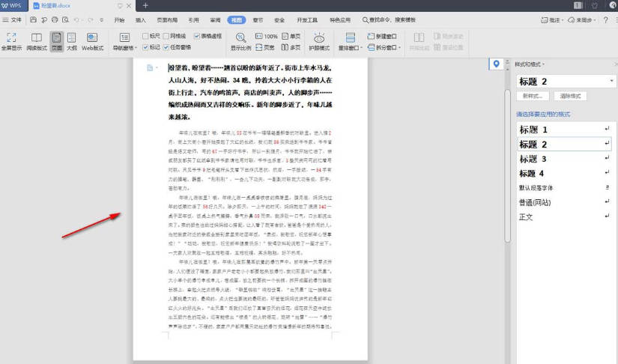Fit to page width (页宽)

(265, 47)
